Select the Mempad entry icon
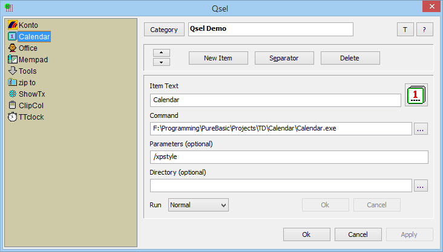This screenshot has height=252, width=443. click(12, 60)
